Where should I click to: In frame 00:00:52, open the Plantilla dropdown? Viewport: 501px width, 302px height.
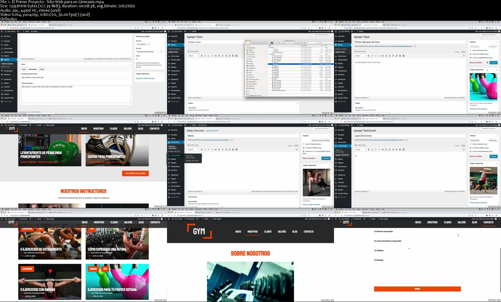(x=149, y=52)
